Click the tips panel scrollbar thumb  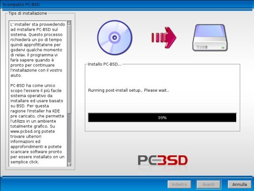(69, 69)
